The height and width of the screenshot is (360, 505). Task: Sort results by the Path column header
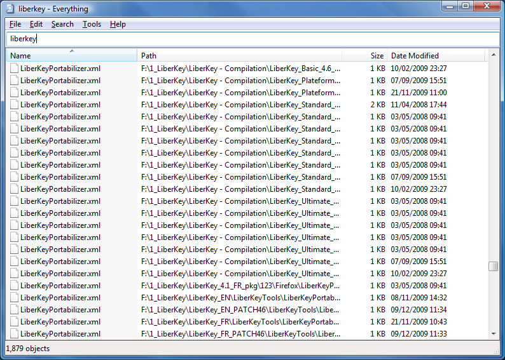pyautogui.click(x=239, y=56)
